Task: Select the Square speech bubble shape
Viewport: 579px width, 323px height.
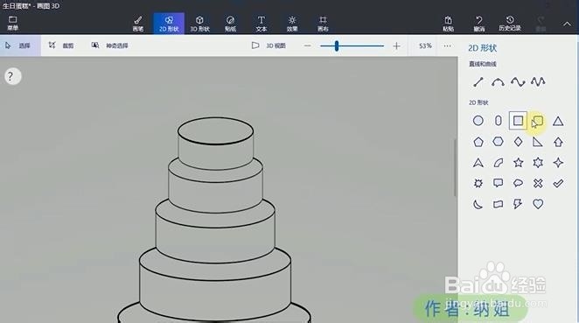Action: pos(499,183)
